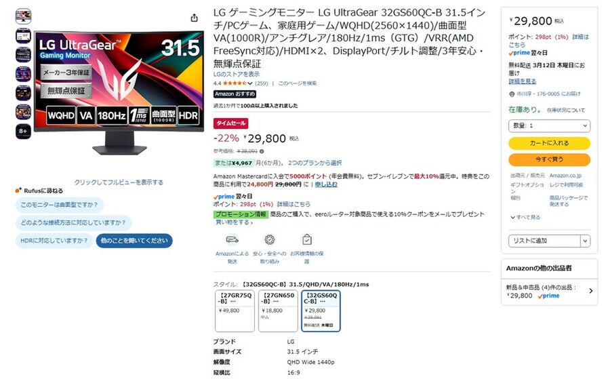
Task: Select the 32GS60QC-B style option
Action: (321, 311)
